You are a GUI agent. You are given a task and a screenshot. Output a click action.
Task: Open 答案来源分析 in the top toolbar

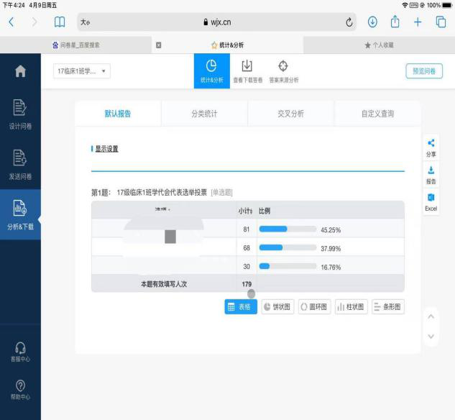click(283, 71)
